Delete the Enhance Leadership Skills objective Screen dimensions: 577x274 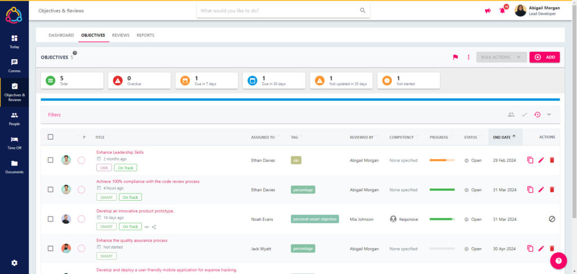552,160
